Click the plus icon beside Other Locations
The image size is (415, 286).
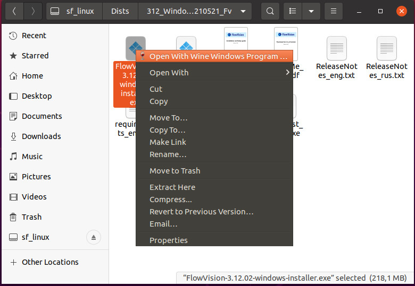(13, 262)
